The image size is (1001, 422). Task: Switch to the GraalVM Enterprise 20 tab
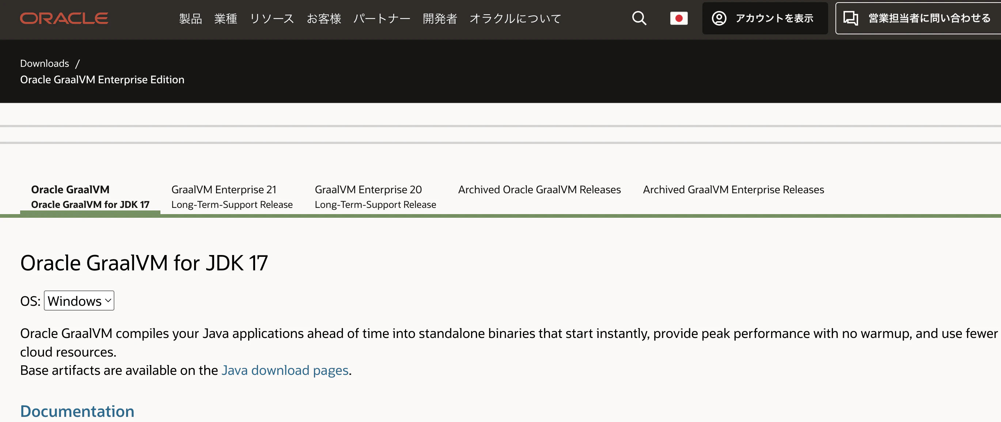[375, 197]
